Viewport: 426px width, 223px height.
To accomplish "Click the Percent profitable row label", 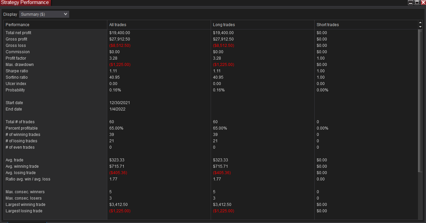I will [22, 128].
